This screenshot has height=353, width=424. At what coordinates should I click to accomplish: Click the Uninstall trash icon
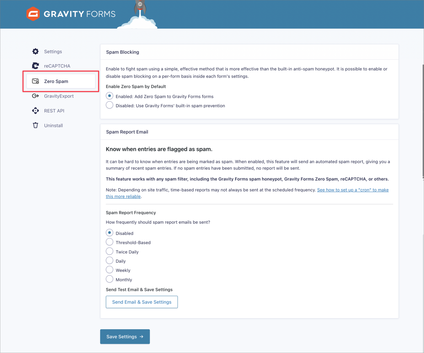[x=35, y=125]
